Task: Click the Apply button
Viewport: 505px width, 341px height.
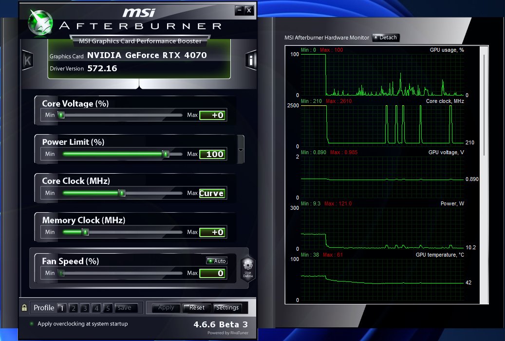Action: [166, 308]
